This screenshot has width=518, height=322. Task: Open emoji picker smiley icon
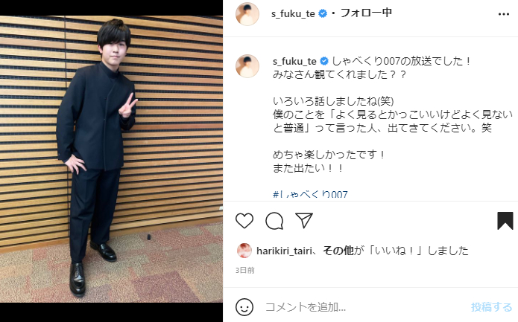click(x=244, y=307)
